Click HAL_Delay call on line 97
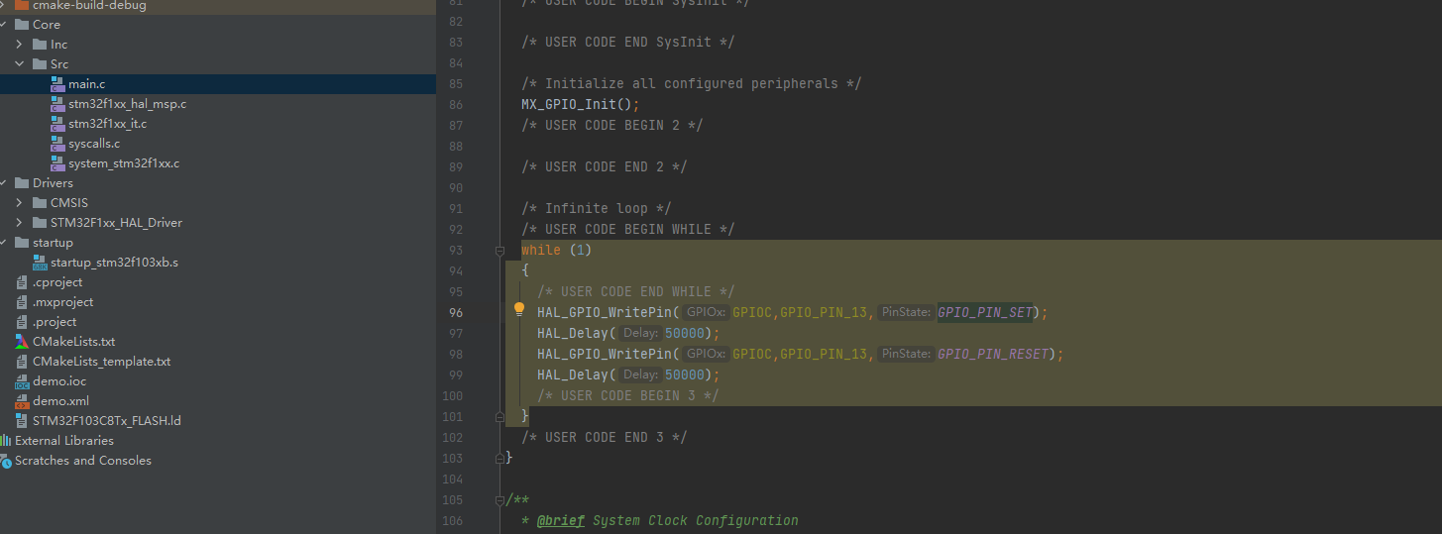The height and width of the screenshot is (534, 1442). pos(573,333)
